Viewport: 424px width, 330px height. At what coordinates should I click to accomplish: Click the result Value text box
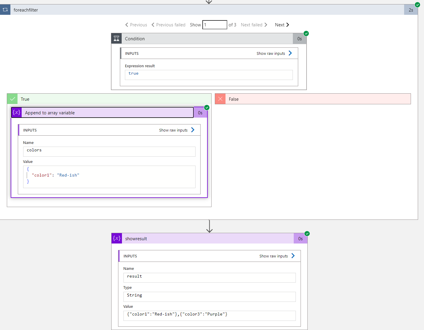(209, 315)
